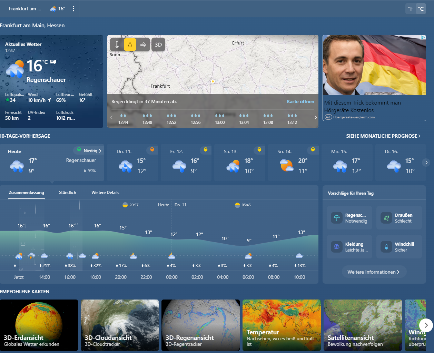This screenshot has height=353, width=434.
Task: Switch units to Celsius
Action: tap(421, 9)
